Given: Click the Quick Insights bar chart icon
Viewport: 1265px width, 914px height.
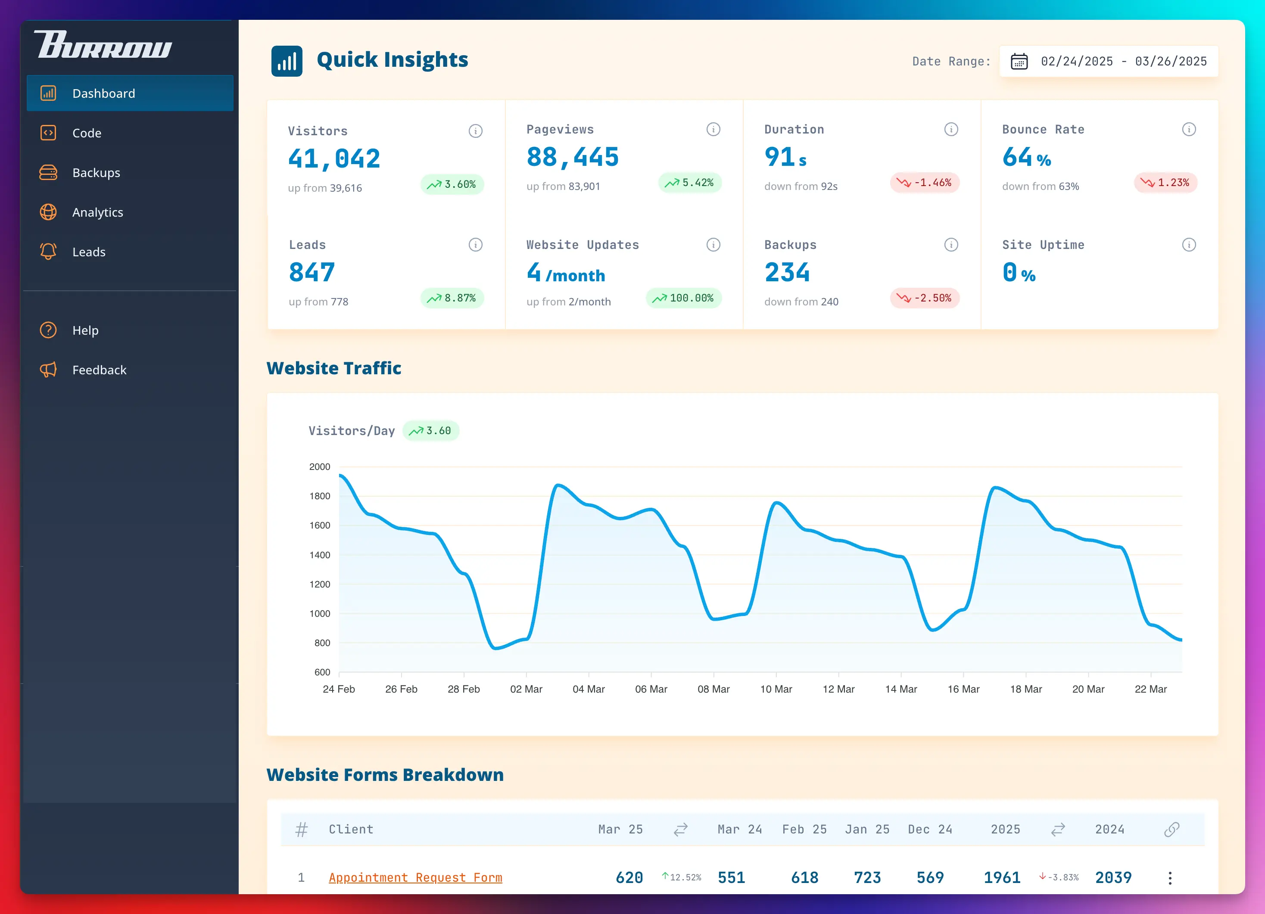Looking at the screenshot, I should 287,61.
